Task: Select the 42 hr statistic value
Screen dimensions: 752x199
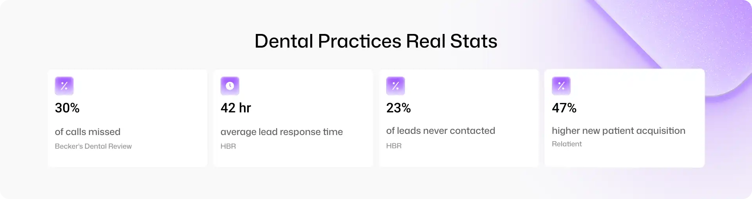Action: click(236, 108)
